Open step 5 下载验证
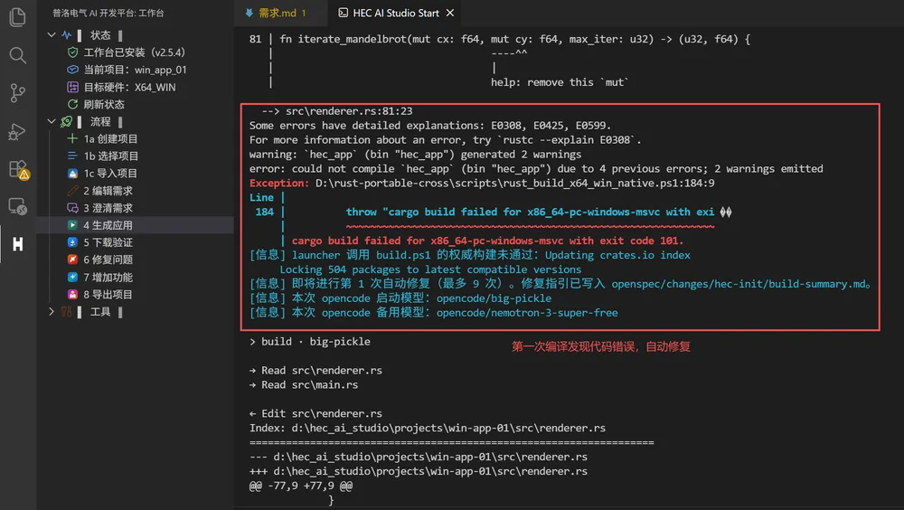 136,242
